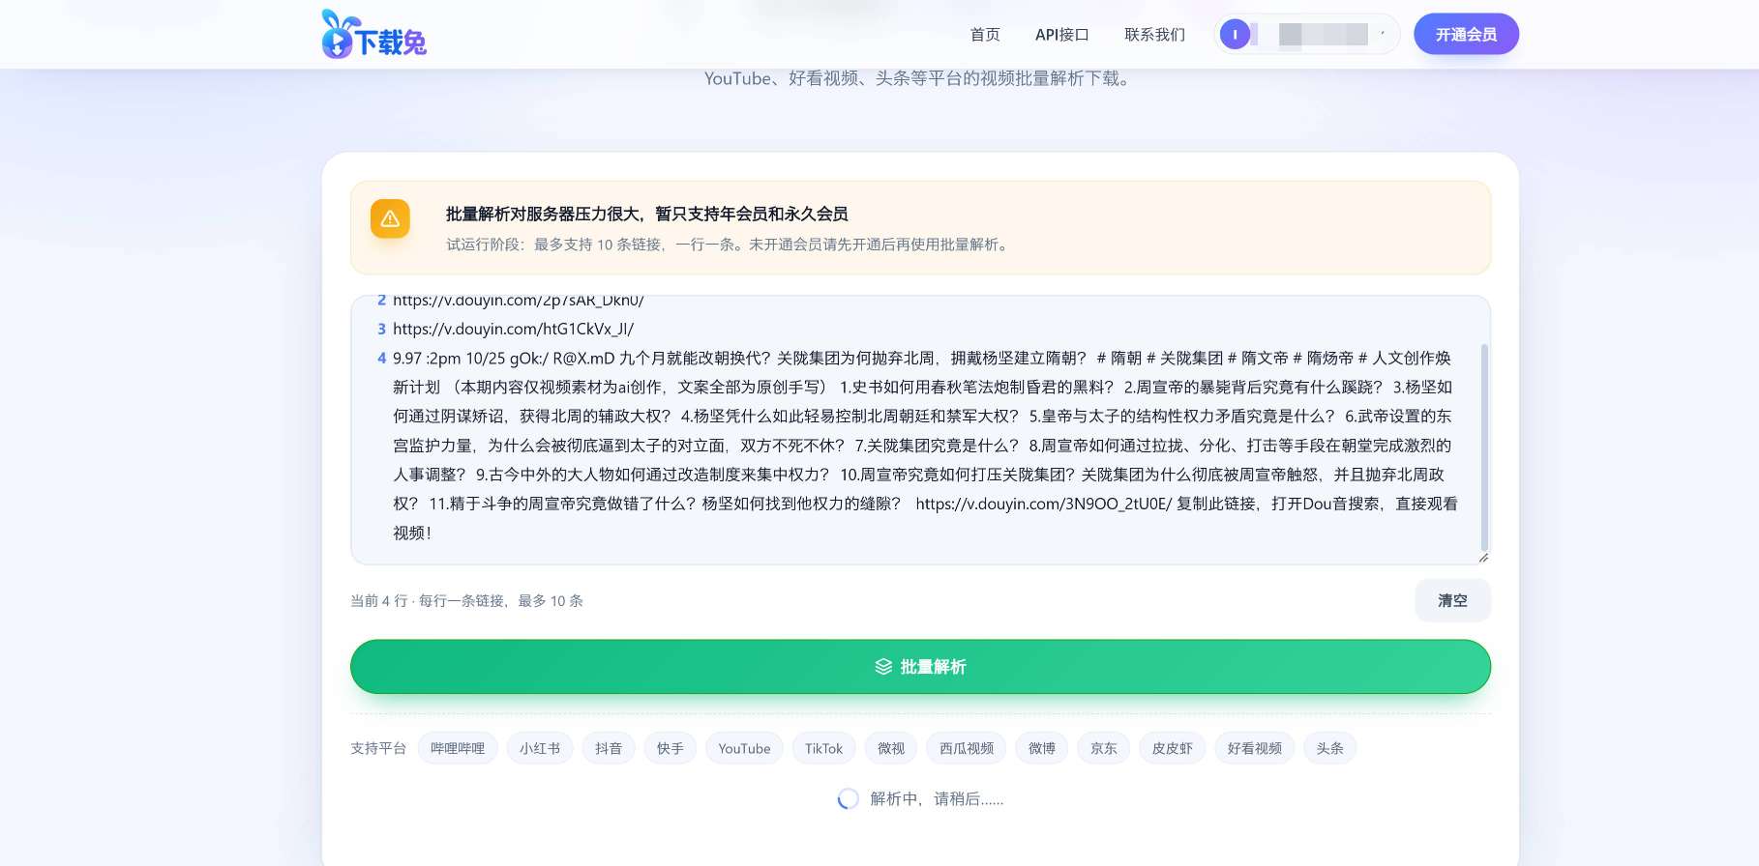The height and width of the screenshot is (866, 1759).
Task: Click the 批量解析对服务器压力很大 notice heading
Action: click(646, 214)
